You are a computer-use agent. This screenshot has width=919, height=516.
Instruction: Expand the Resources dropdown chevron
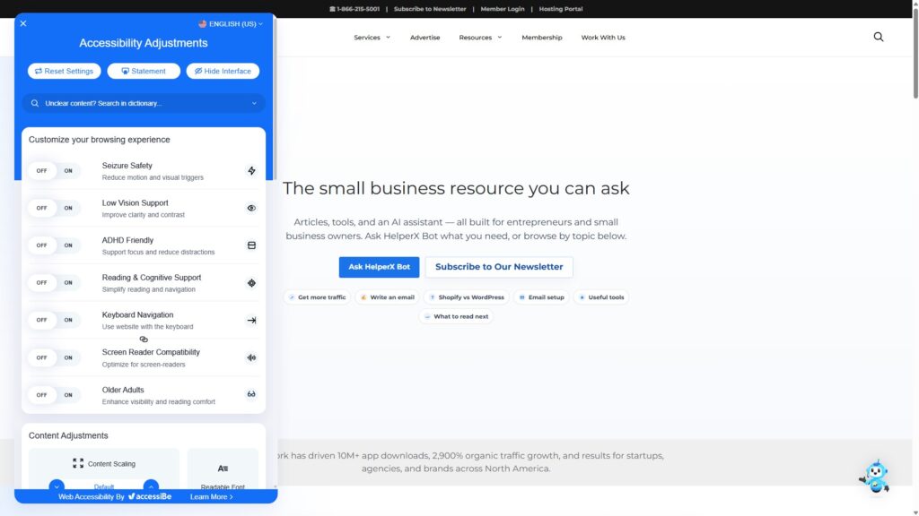500,38
